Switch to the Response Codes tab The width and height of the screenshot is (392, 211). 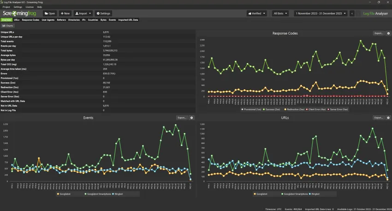coord(30,20)
